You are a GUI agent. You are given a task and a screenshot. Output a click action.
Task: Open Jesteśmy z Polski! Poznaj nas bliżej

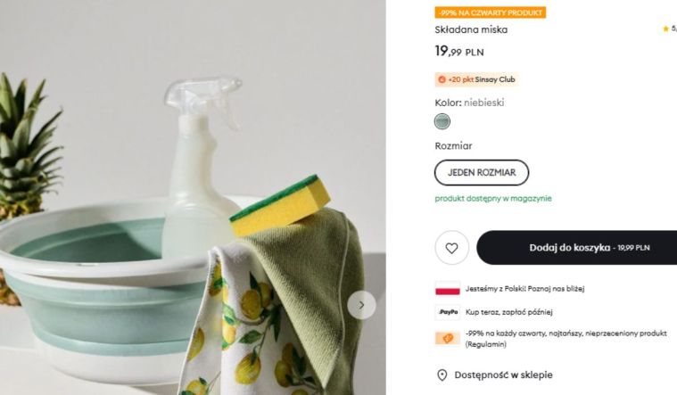click(524, 289)
